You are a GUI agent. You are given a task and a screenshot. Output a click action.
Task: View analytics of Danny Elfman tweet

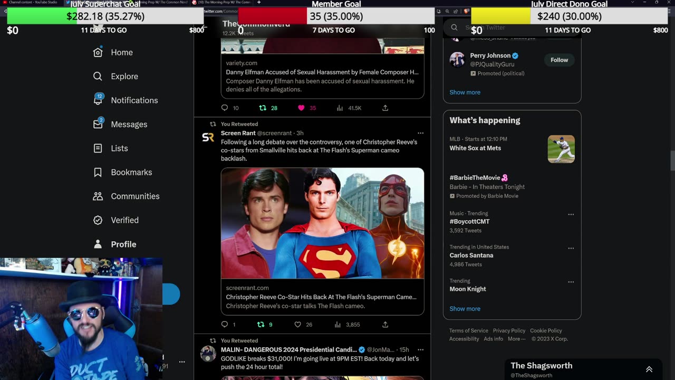pos(340,108)
